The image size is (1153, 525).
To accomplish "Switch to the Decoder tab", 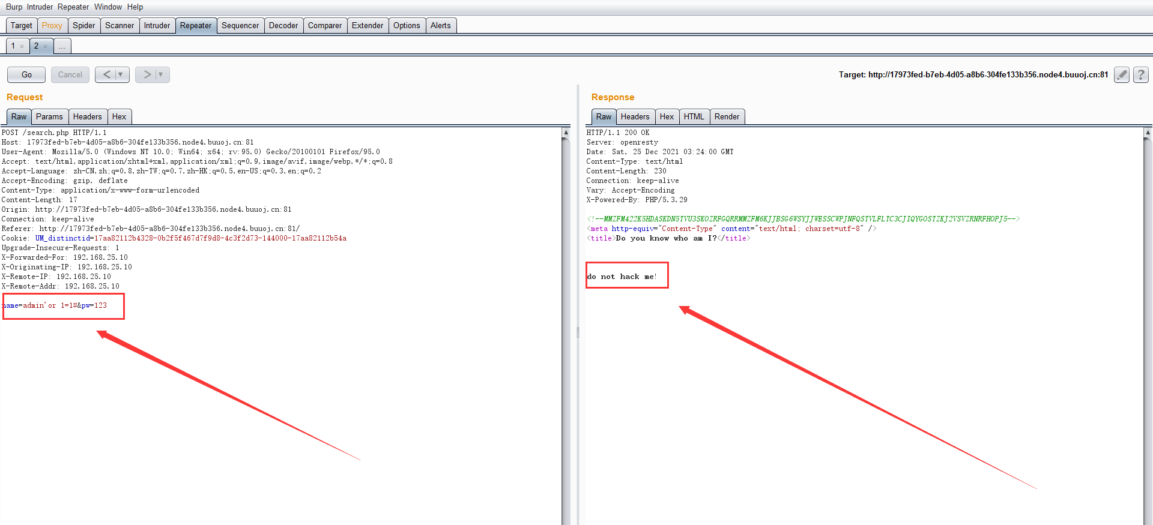I will [x=283, y=25].
